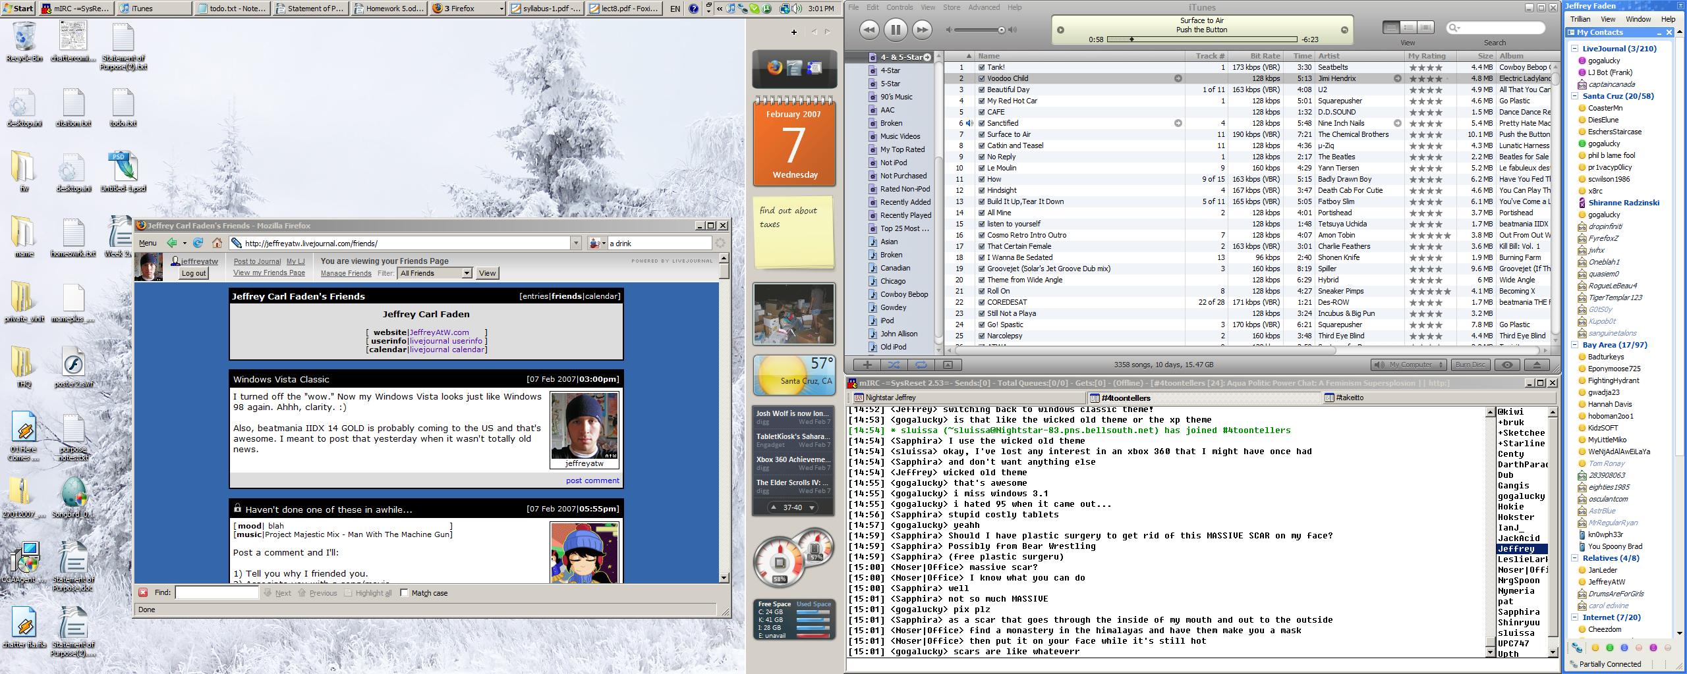The height and width of the screenshot is (674, 1687).
Task: Open iTunes visualizer eye button
Action: point(1507,365)
